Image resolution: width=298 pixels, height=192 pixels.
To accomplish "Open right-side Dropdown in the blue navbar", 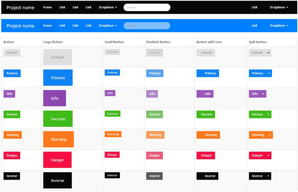I will (x=279, y=26).
